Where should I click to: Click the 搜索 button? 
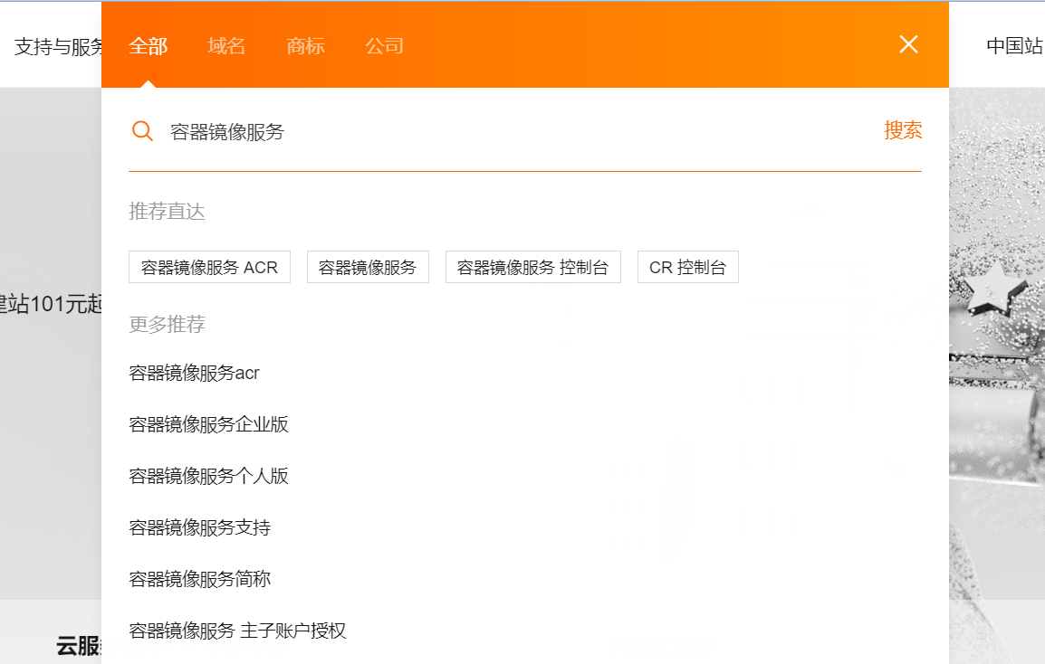click(903, 130)
